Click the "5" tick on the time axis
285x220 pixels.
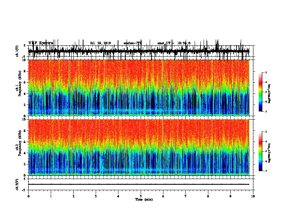[x=141, y=196]
